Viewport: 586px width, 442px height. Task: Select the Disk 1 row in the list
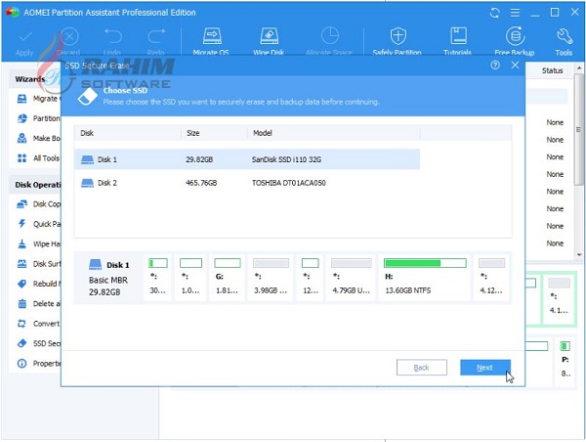tap(247, 159)
